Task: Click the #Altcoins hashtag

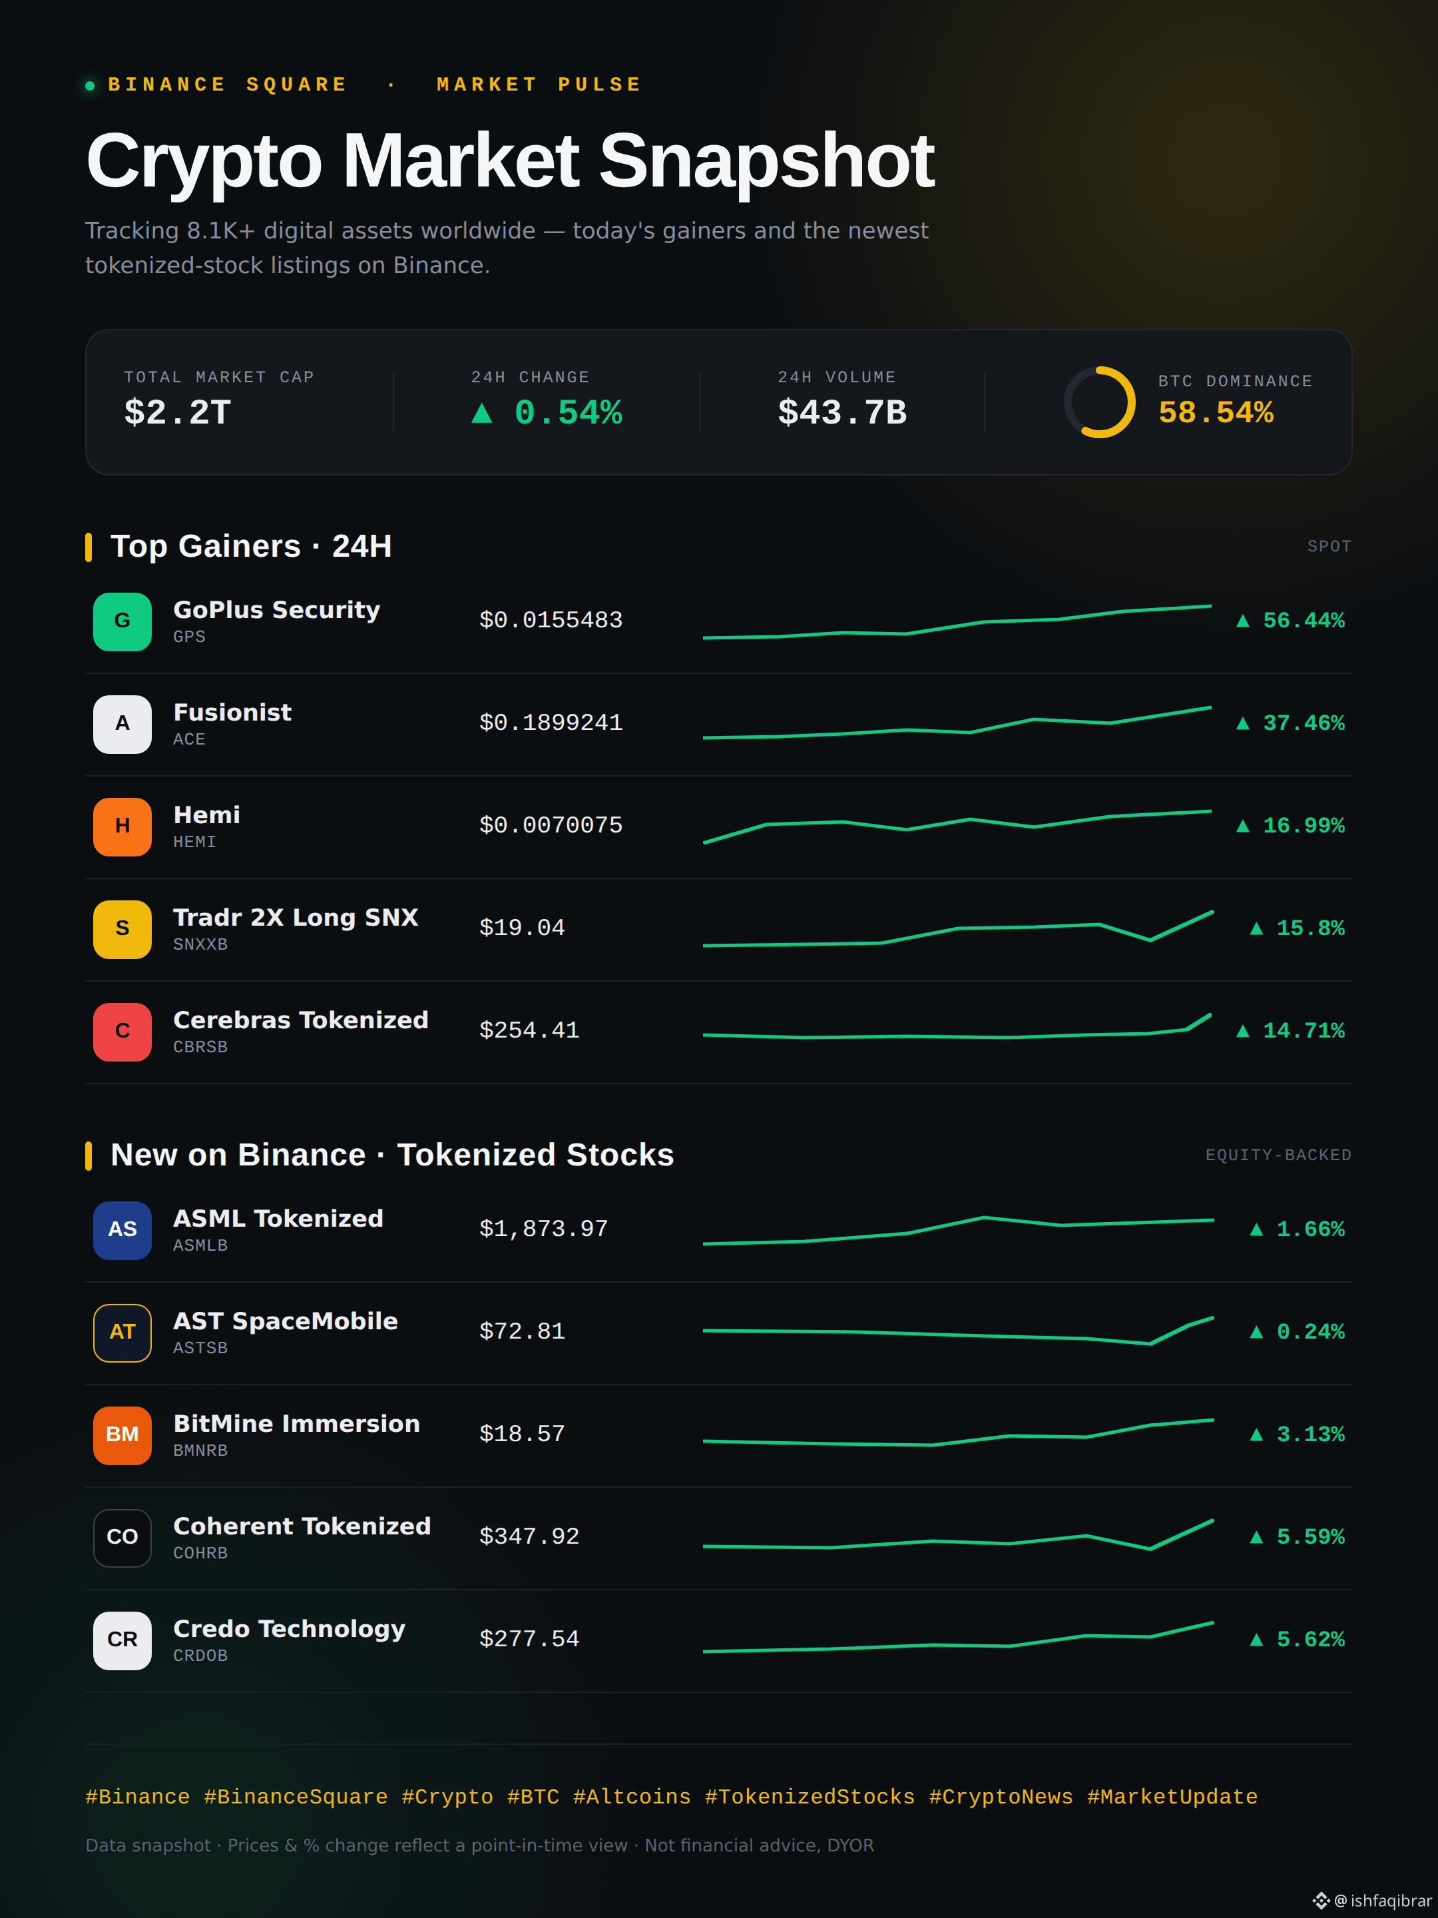Action: click(632, 1797)
